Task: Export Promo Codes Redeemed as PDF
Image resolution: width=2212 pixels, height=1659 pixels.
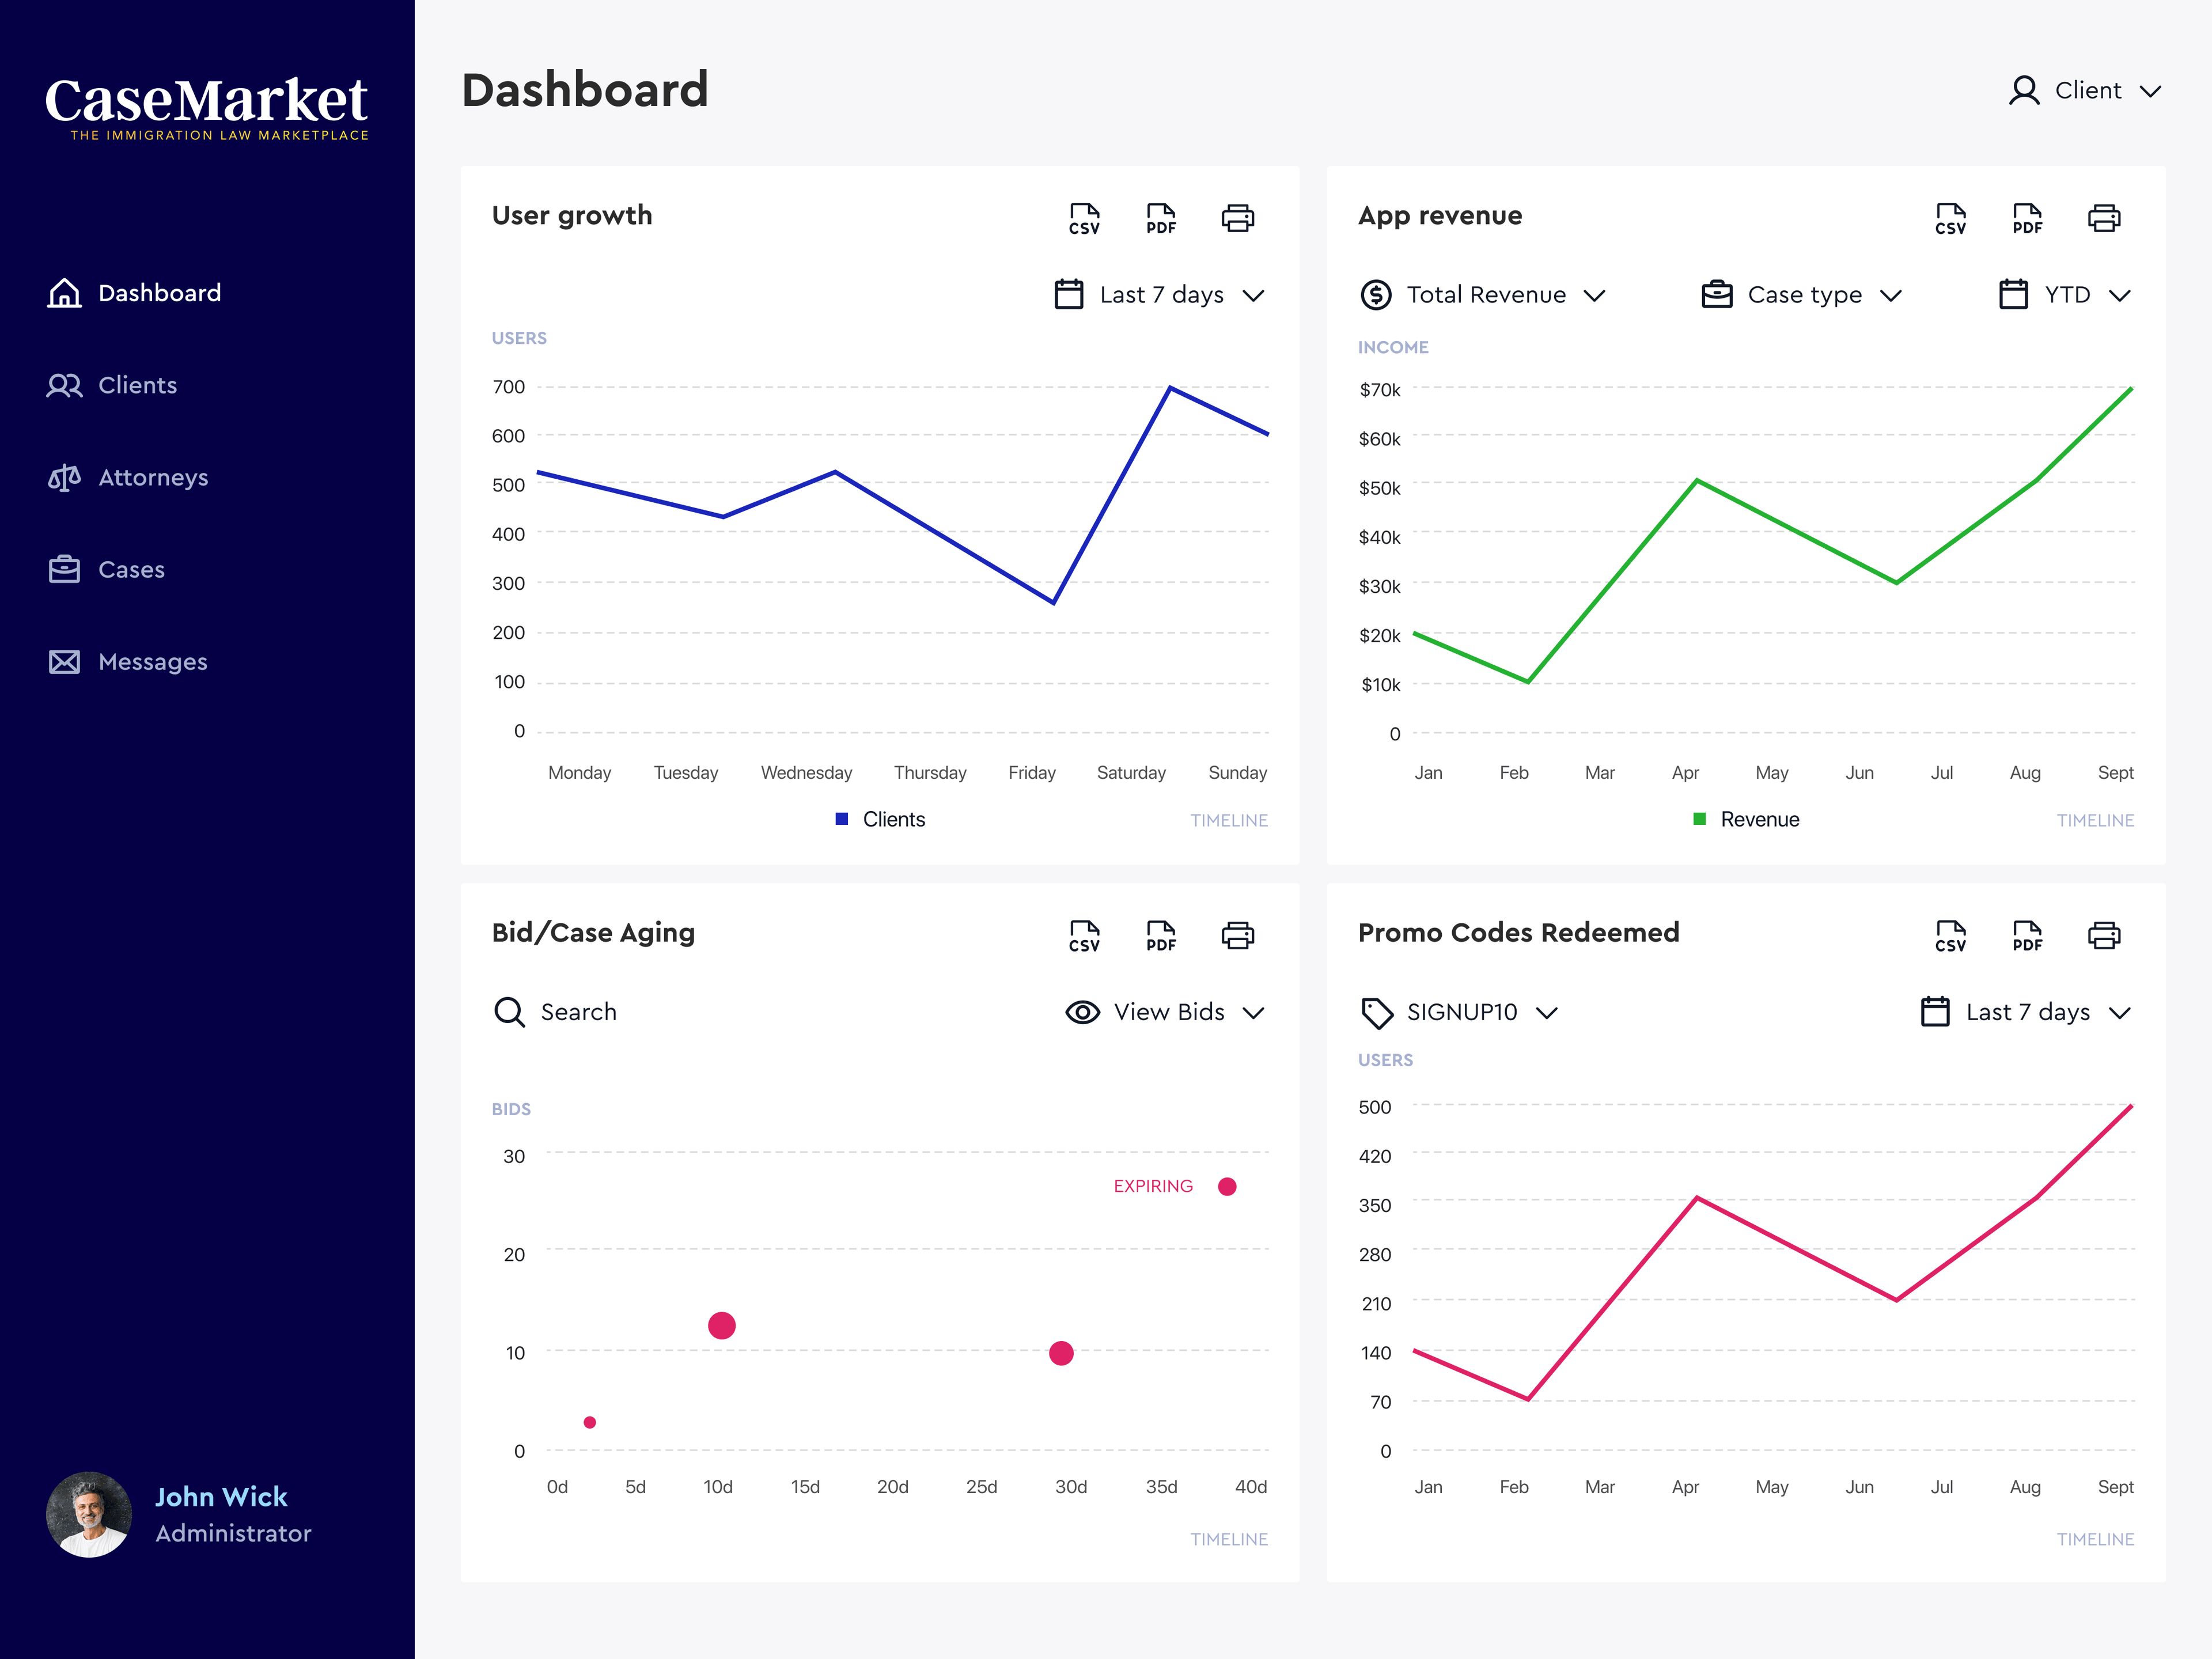Action: (x=2027, y=935)
